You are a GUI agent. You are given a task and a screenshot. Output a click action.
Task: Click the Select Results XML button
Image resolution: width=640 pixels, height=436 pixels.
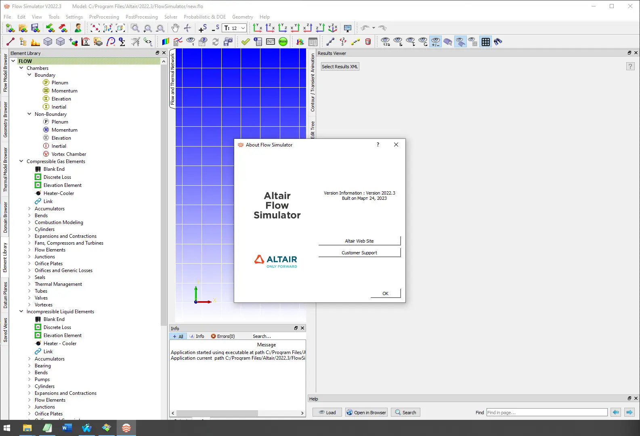tap(340, 67)
